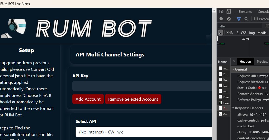Switch to the Headers tab
The height and width of the screenshot is (140, 269).
point(246,61)
